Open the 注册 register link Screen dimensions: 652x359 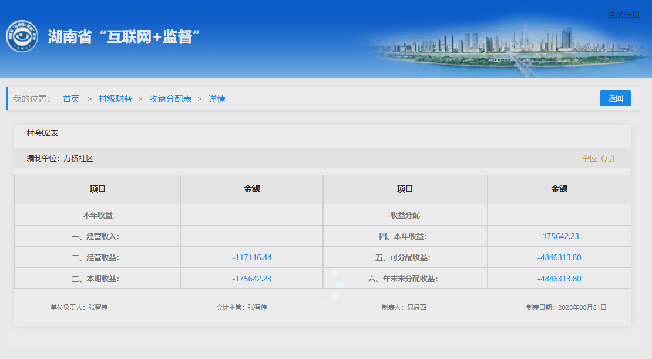coord(633,14)
